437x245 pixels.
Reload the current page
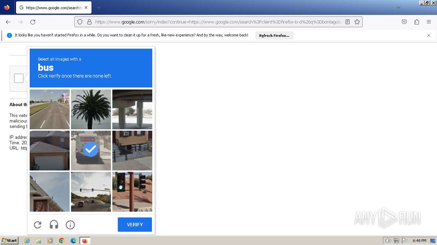[x=33, y=22]
